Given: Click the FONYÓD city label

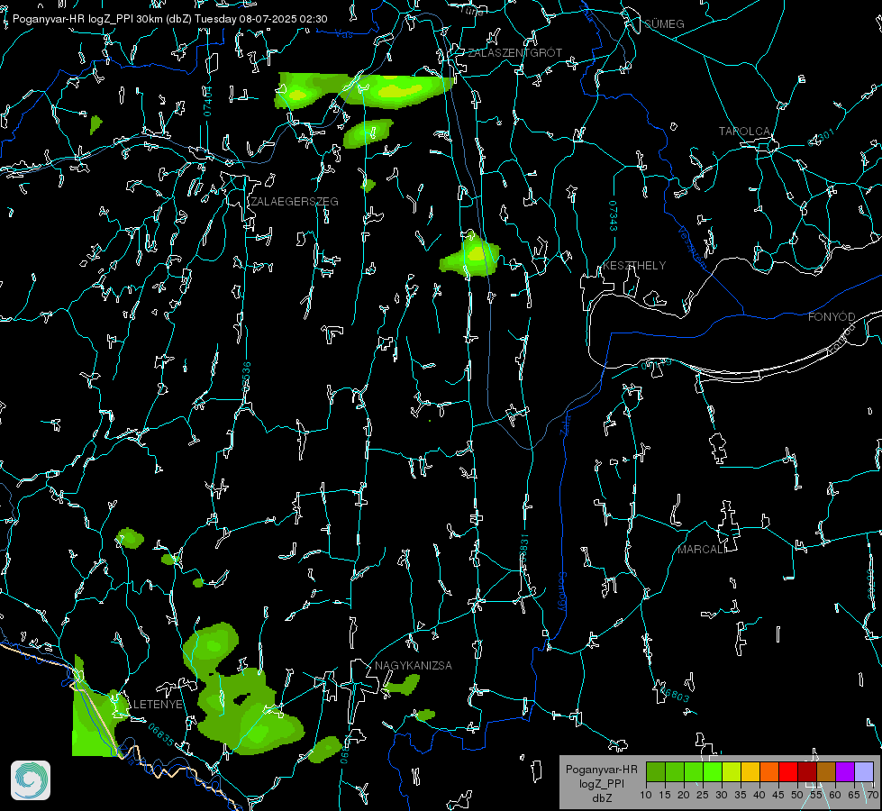Looking at the screenshot, I should point(832,317).
